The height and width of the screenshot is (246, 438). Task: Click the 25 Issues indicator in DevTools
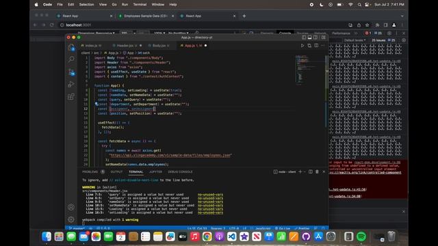pyautogui.click(x=383, y=40)
